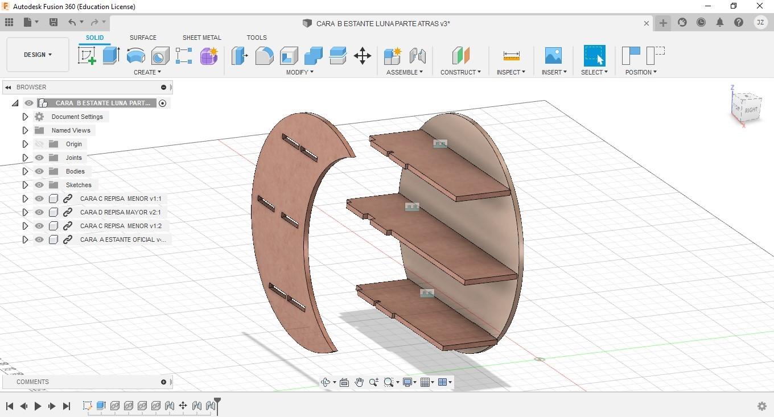The height and width of the screenshot is (417, 774).
Task: Toggle visibility of Sketches folder
Action: click(x=39, y=185)
